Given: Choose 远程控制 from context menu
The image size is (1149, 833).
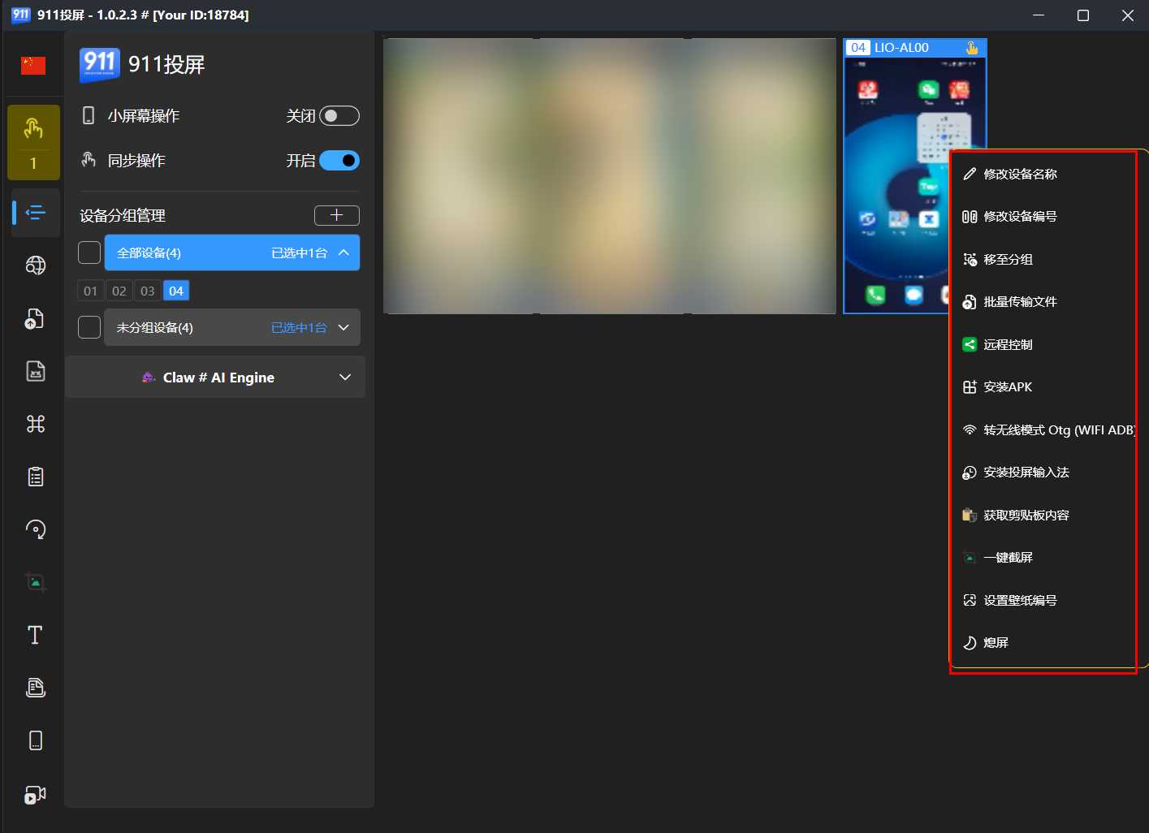Looking at the screenshot, I should pos(1043,344).
